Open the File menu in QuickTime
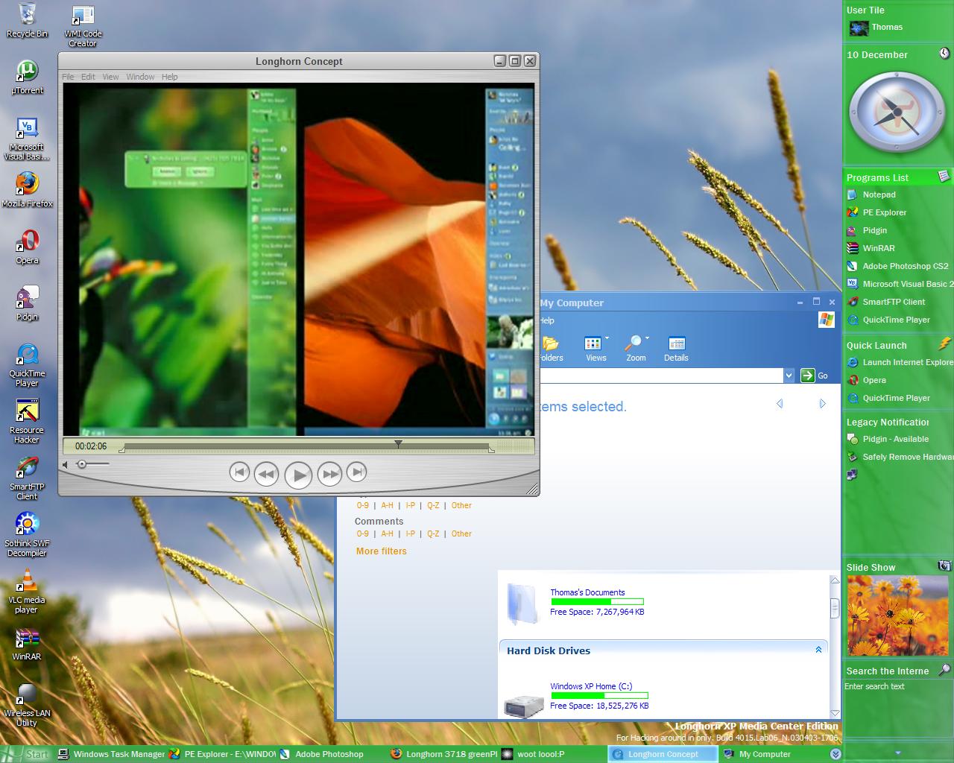Viewport: 954px width, 763px height. pyautogui.click(x=68, y=77)
